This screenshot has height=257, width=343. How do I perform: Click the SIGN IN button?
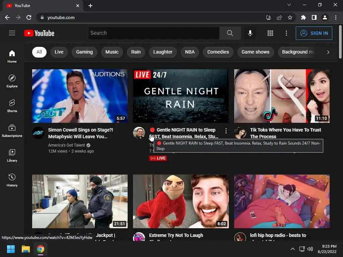click(314, 33)
